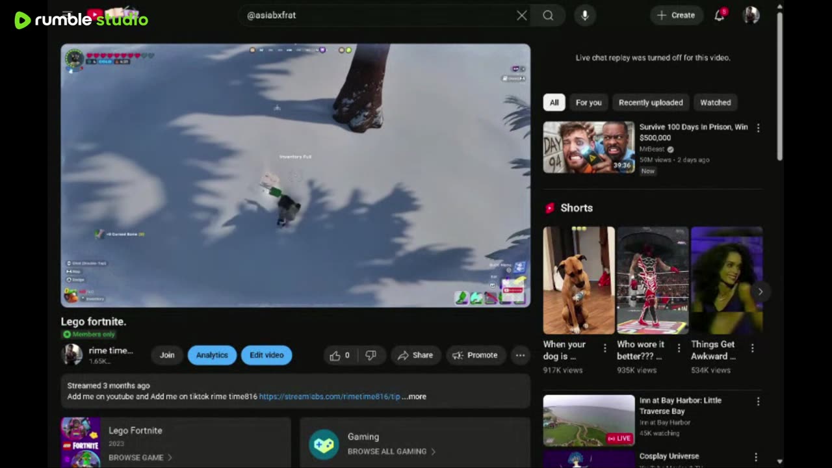The height and width of the screenshot is (468, 832).
Task: Click the 'Inn at Bay Harbor: Little Traverse Bay' title
Action: click(x=680, y=406)
